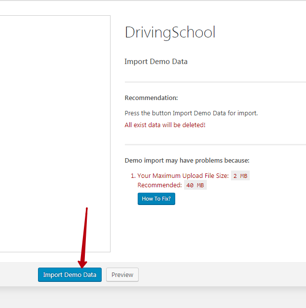The height and width of the screenshot is (308, 306).
Task: Click the empty theme screenshot preview panel
Action: [x=55, y=134]
